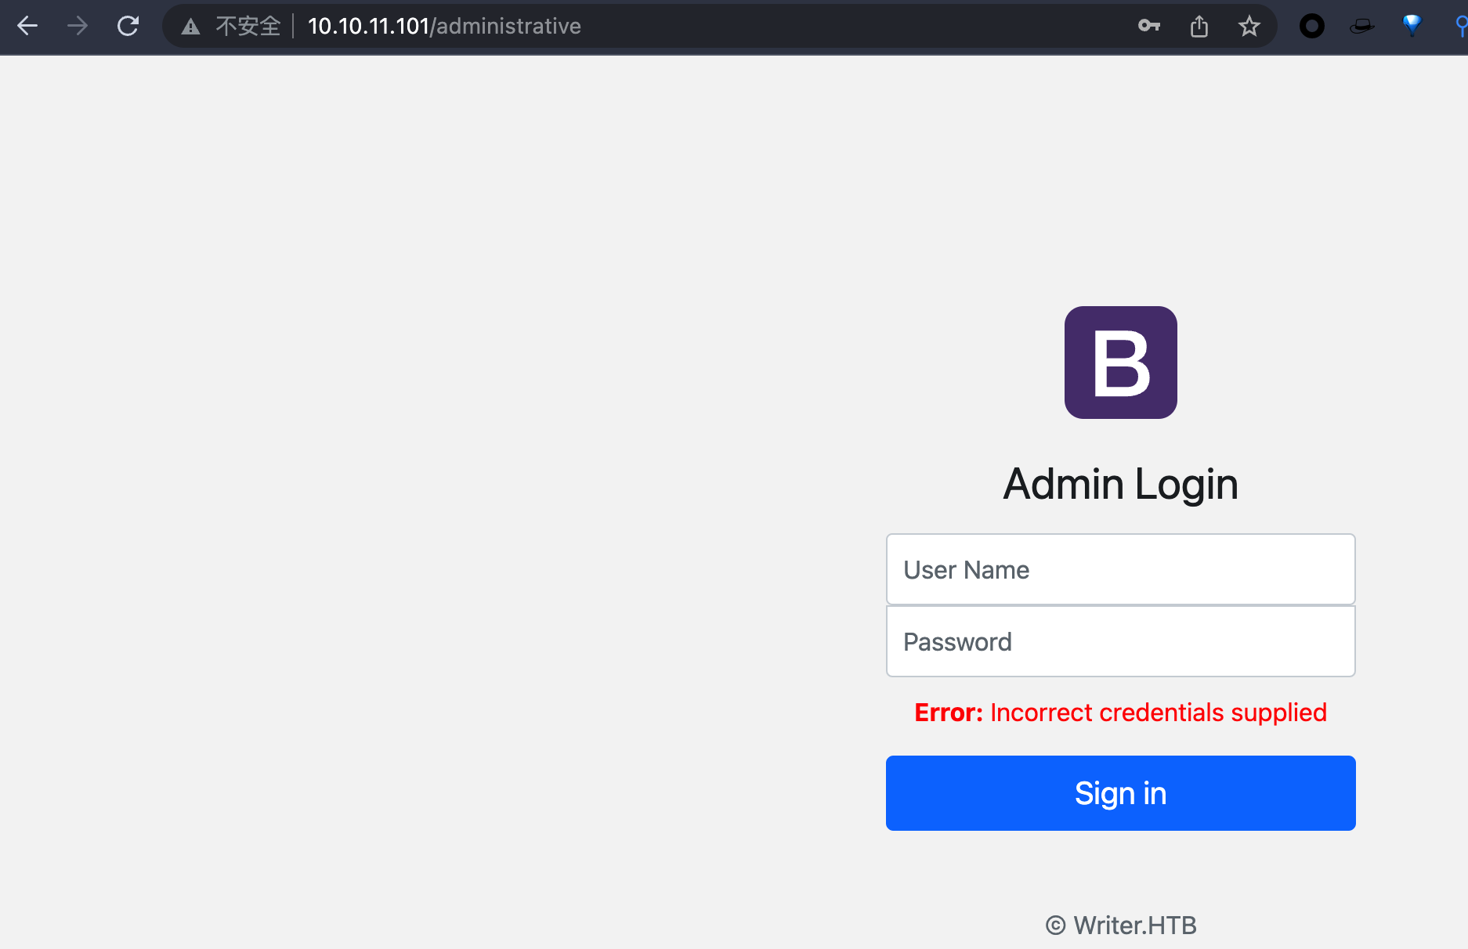
Task: Reload the page with the refresh icon
Action: pyautogui.click(x=128, y=26)
